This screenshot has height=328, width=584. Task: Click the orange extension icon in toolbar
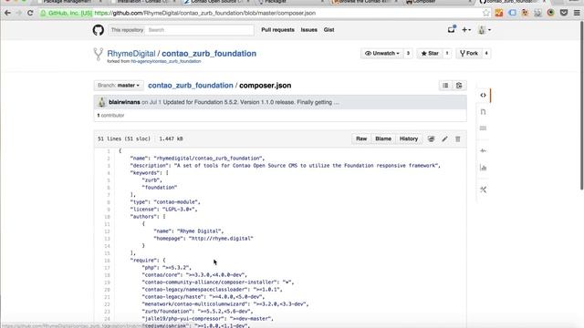click(499, 13)
